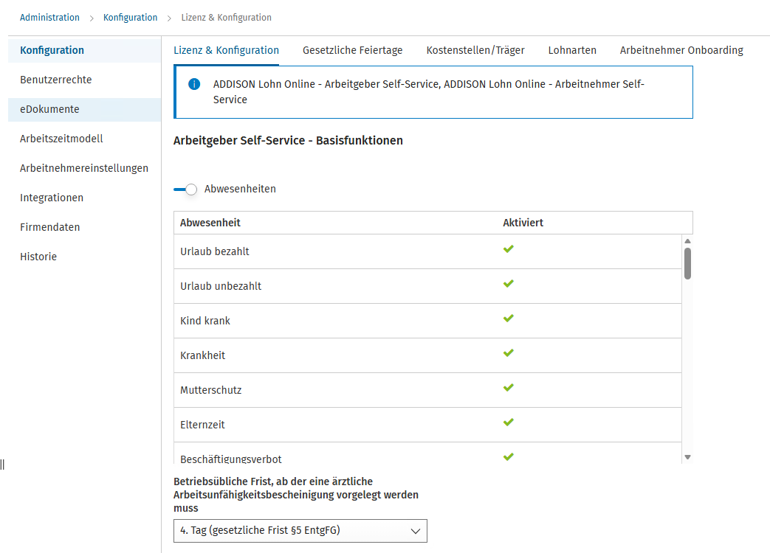Click the Lizenz & Konfiguration breadcrumb text

tap(227, 18)
